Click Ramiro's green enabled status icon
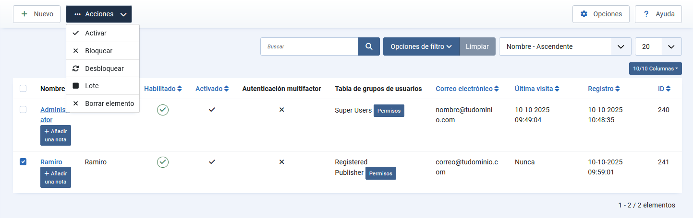This screenshot has height=218, width=693. (163, 162)
